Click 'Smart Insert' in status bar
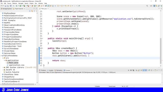This screenshot has width=163, height=92. (112, 86)
